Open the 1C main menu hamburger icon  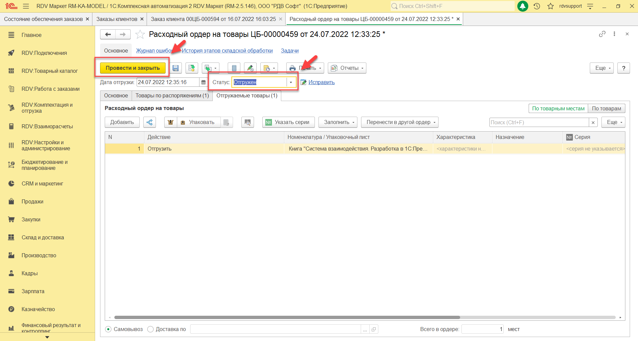pos(26,6)
